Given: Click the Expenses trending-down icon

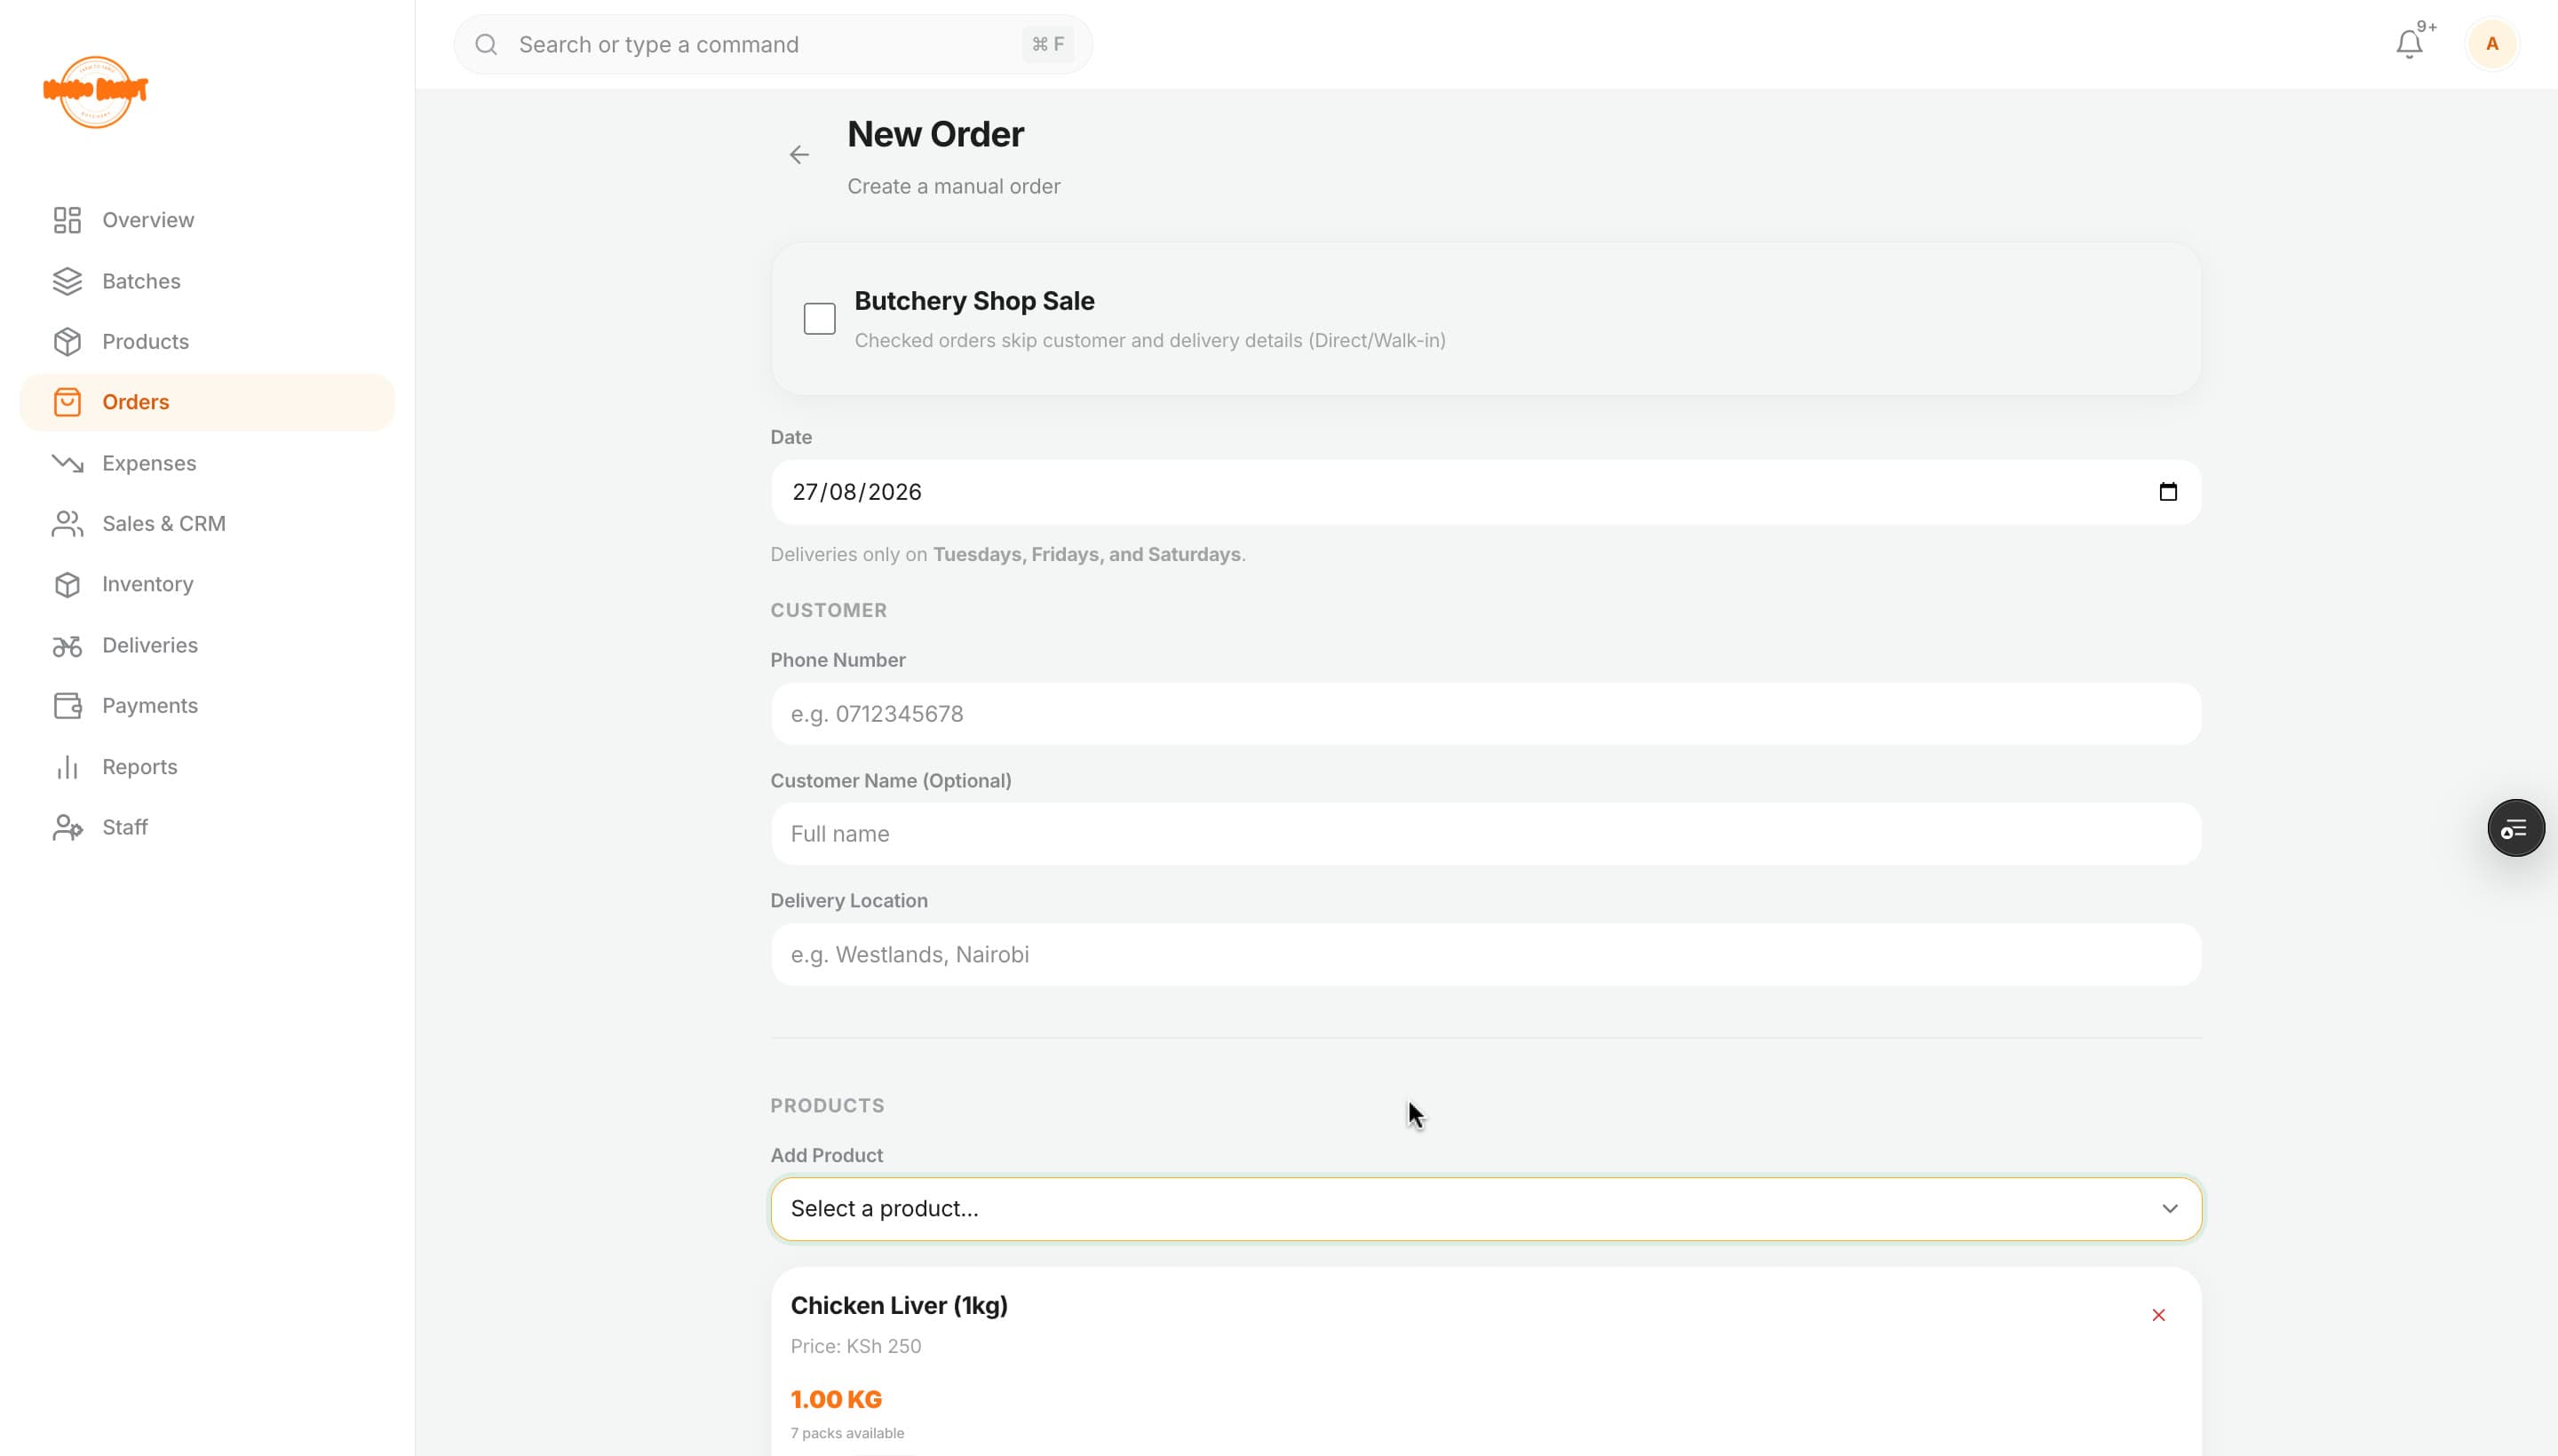Looking at the screenshot, I should pyautogui.click(x=67, y=463).
